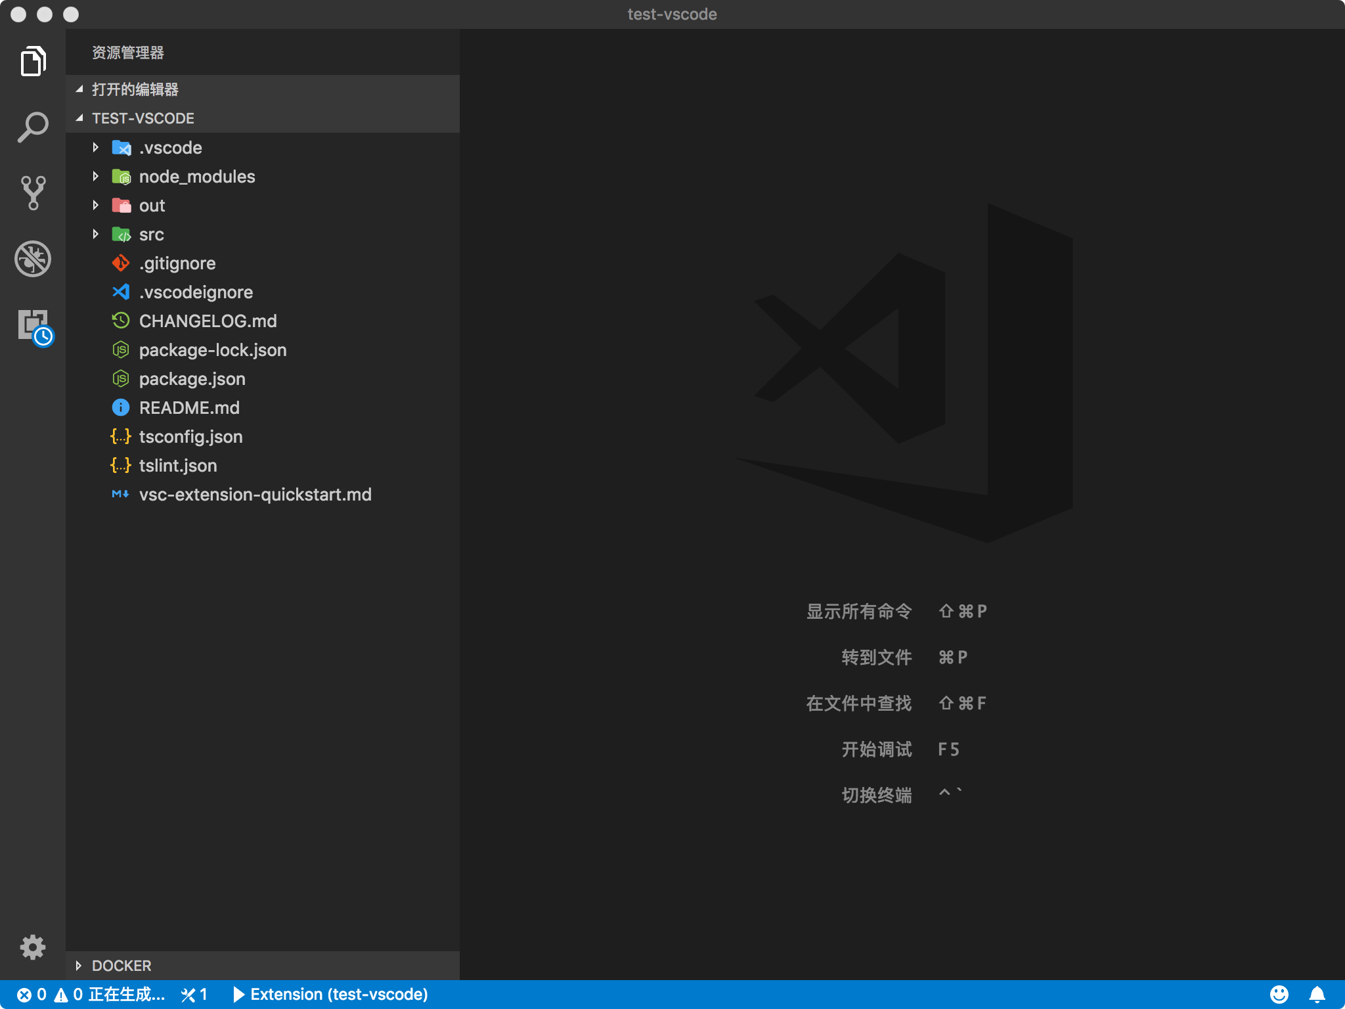The image size is (1345, 1009).
Task: Click the feedback smiley in status bar
Action: pos(1279,995)
